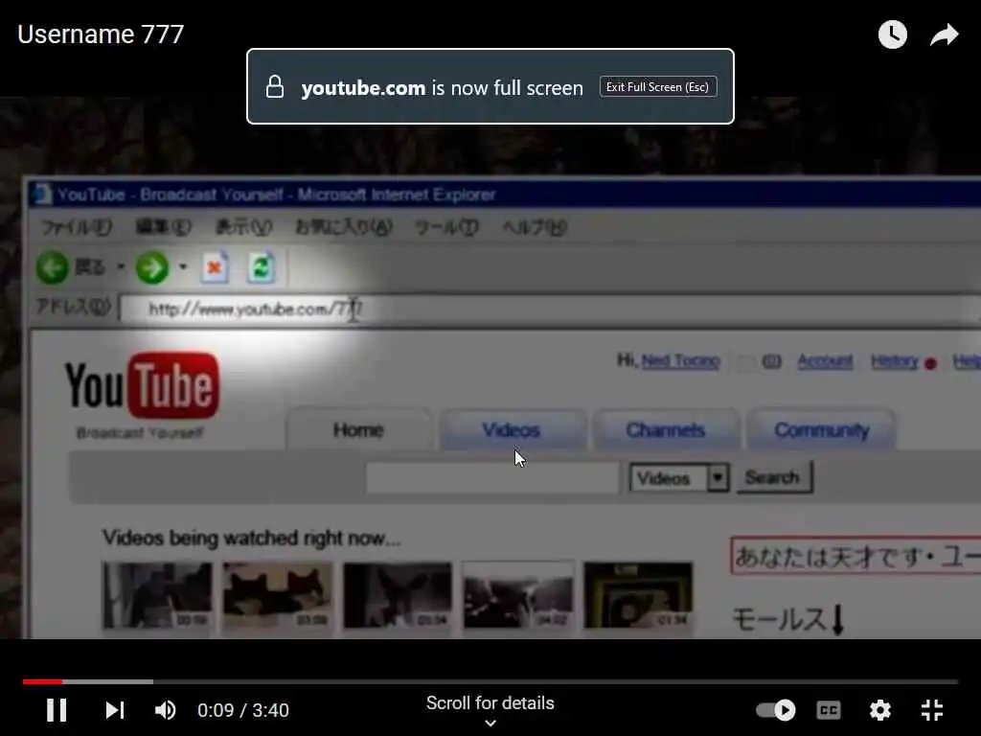Open the third video thumbnail
The width and height of the screenshot is (981, 736).
click(398, 595)
